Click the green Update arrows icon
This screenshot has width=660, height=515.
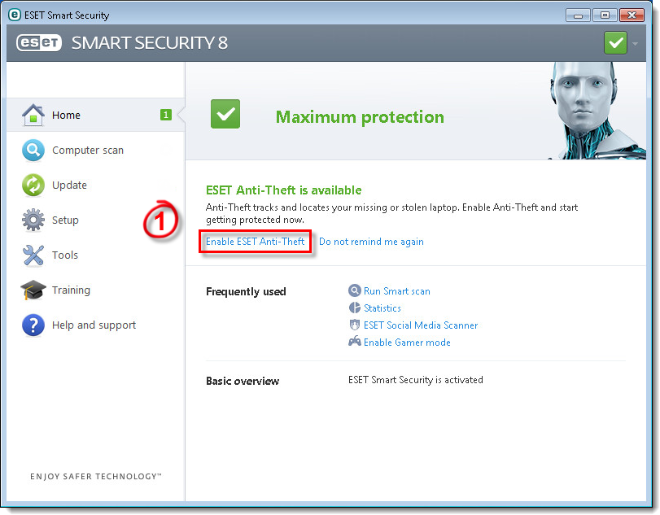(x=33, y=185)
